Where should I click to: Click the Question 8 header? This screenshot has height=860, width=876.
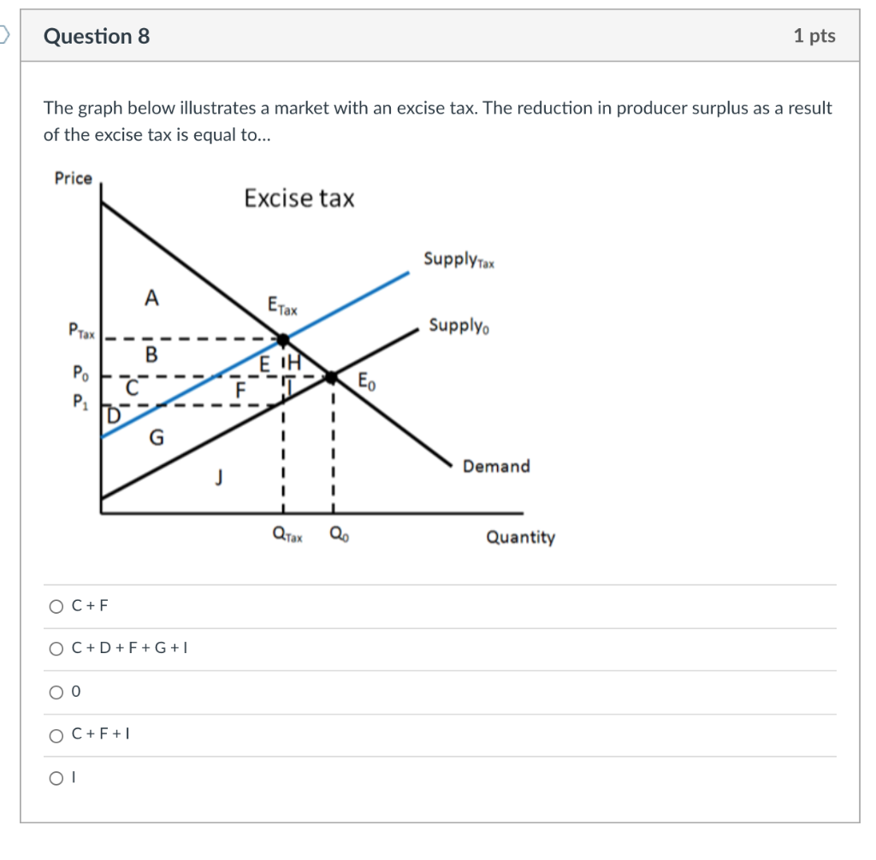(x=96, y=36)
